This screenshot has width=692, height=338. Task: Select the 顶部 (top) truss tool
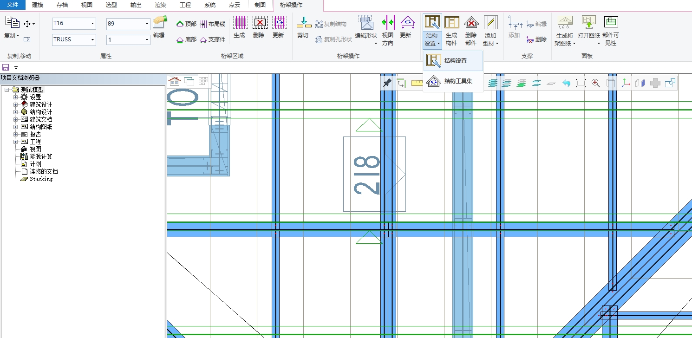[x=187, y=24]
